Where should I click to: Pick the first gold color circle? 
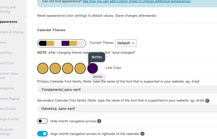(43, 68)
